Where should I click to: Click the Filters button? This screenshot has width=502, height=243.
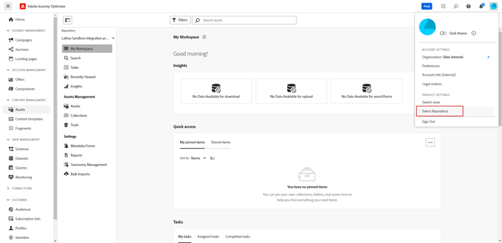point(180,20)
